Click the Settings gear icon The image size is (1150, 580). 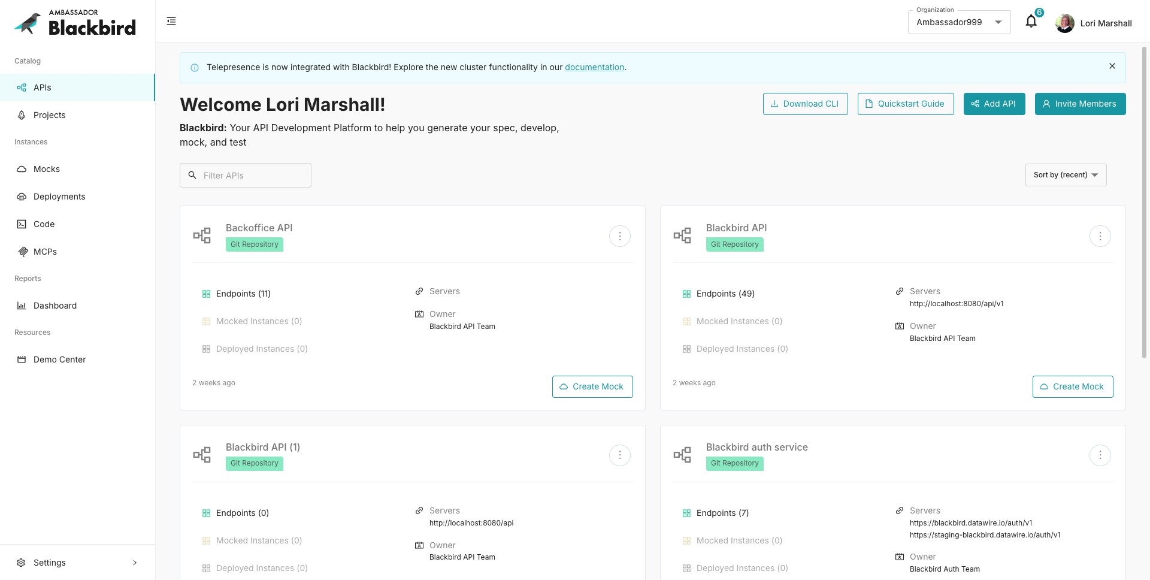point(22,563)
